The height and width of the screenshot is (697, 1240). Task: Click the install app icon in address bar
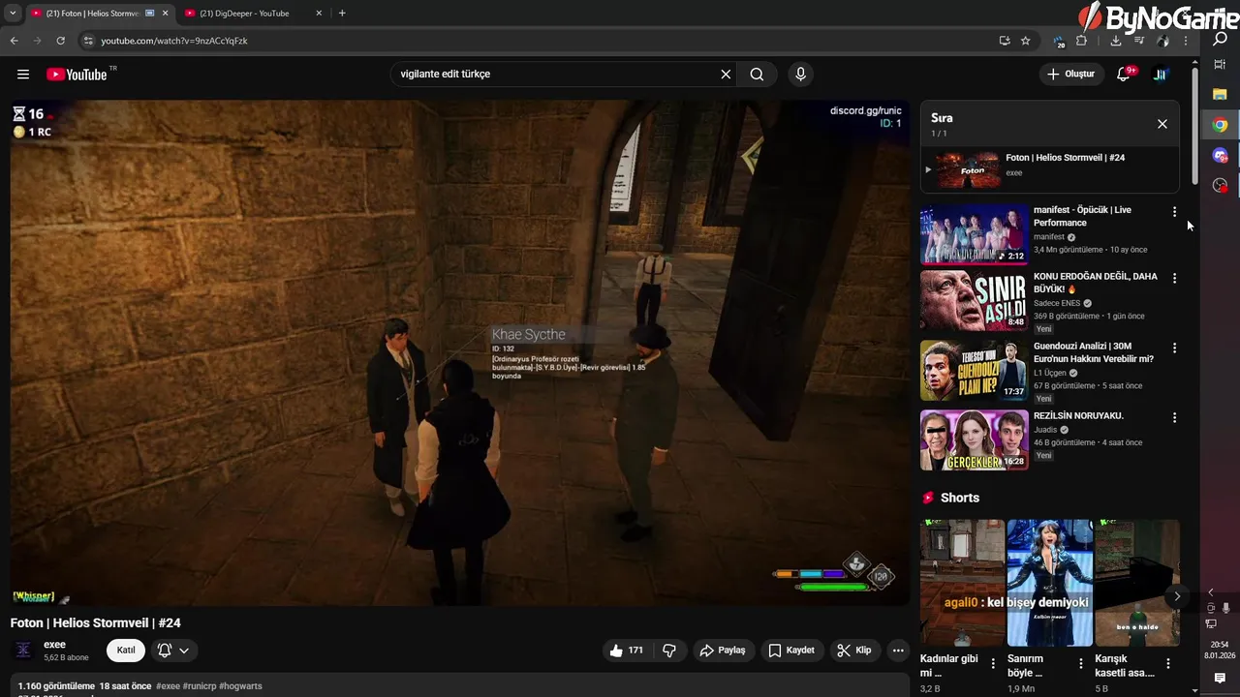[1005, 41]
